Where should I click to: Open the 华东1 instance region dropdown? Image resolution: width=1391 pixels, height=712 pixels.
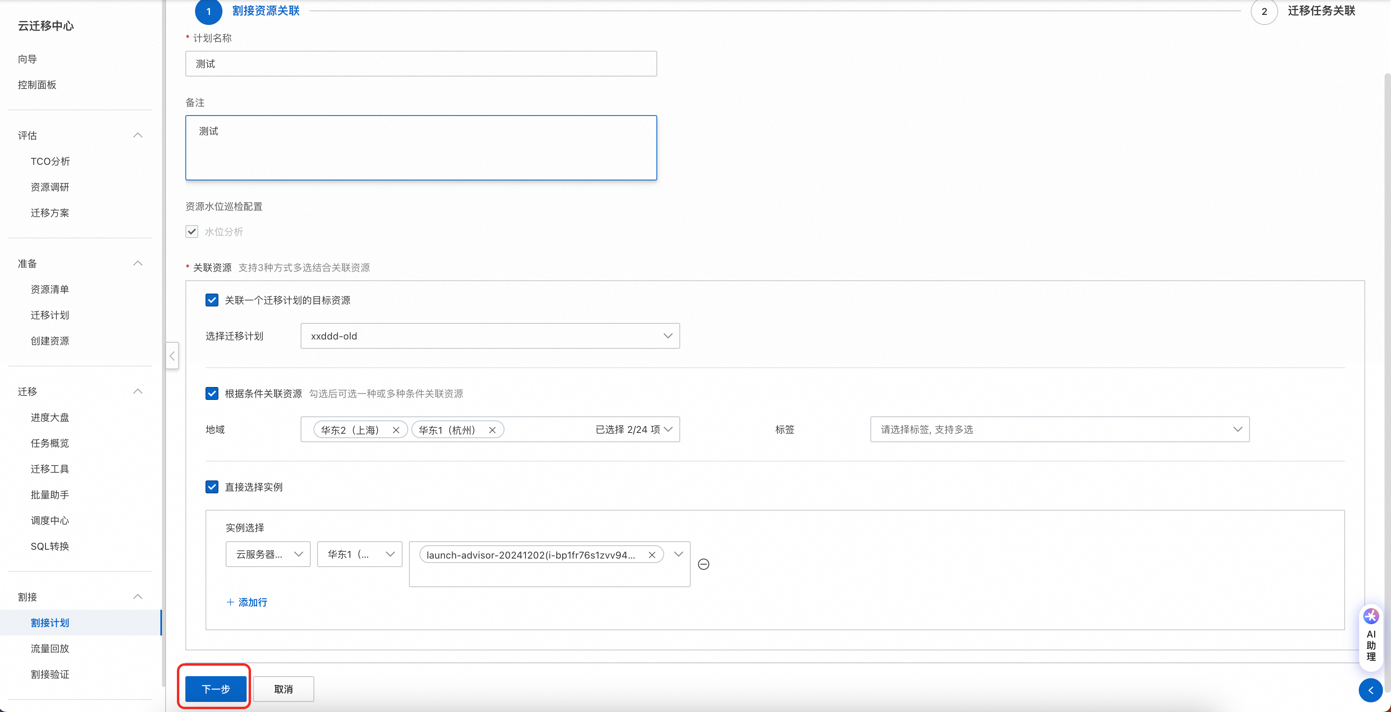tap(359, 555)
